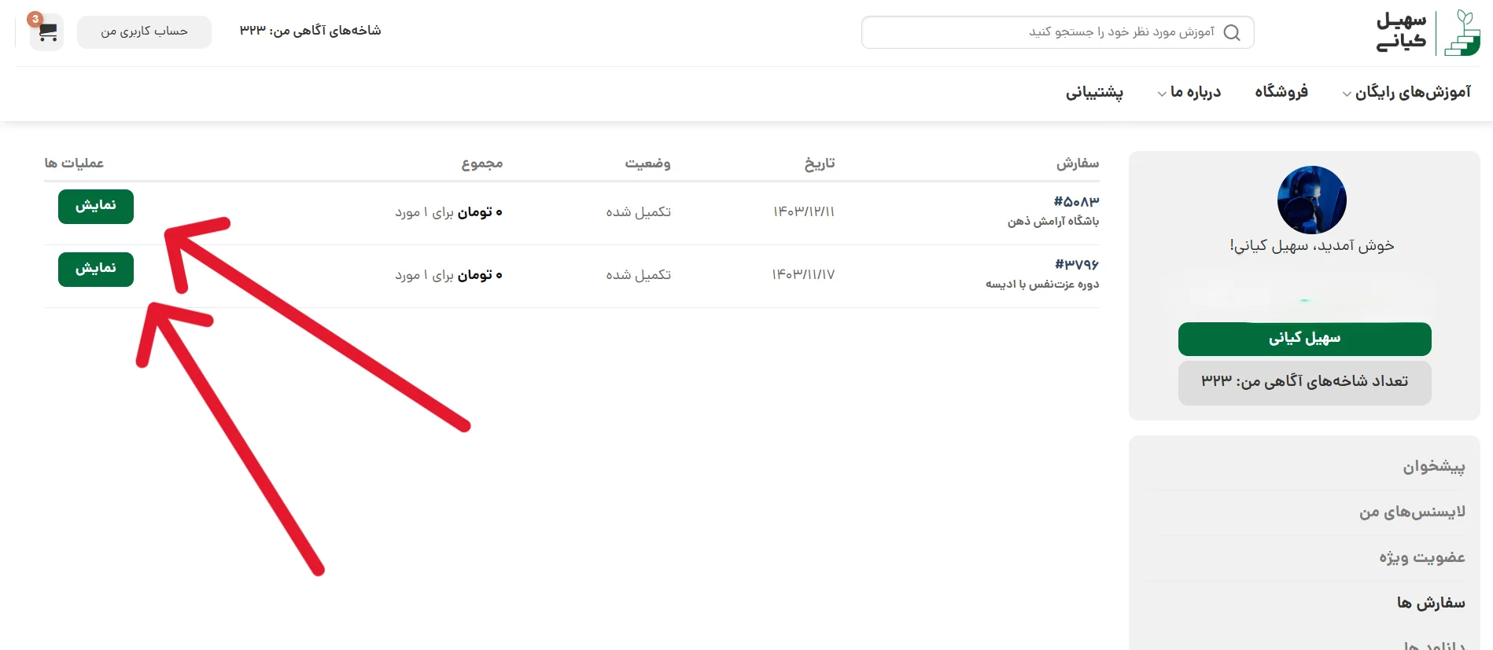Screen dimensions: 1493x650
Task: Open the پشتیبانی menu item
Action: [1094, 92]
